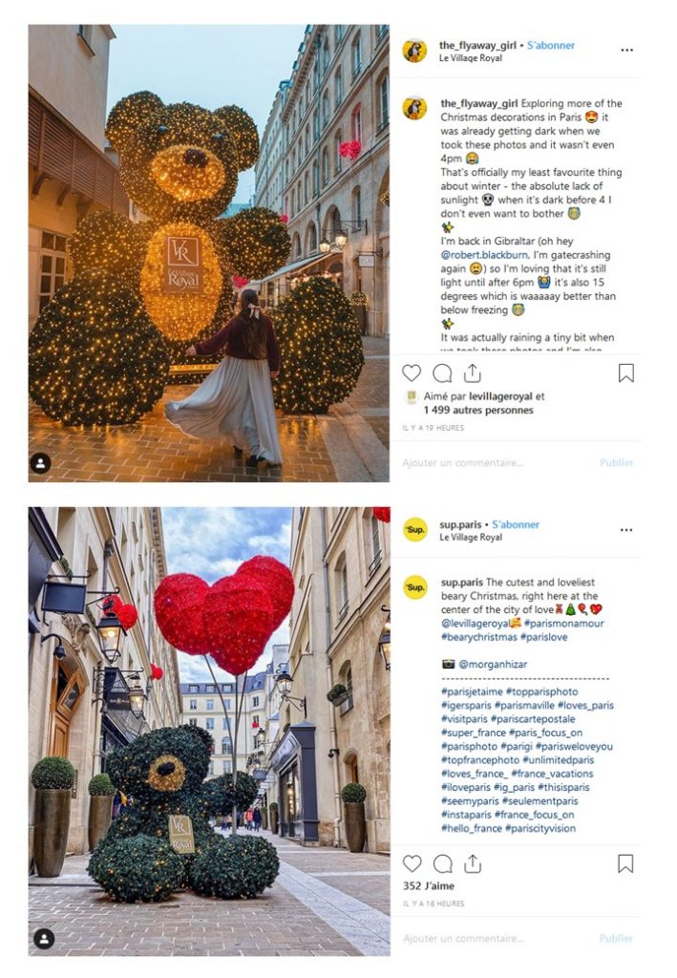Open comments on the_flyaway_girl post
Screen dimensions: 677x978
click(x=442, y=373)
